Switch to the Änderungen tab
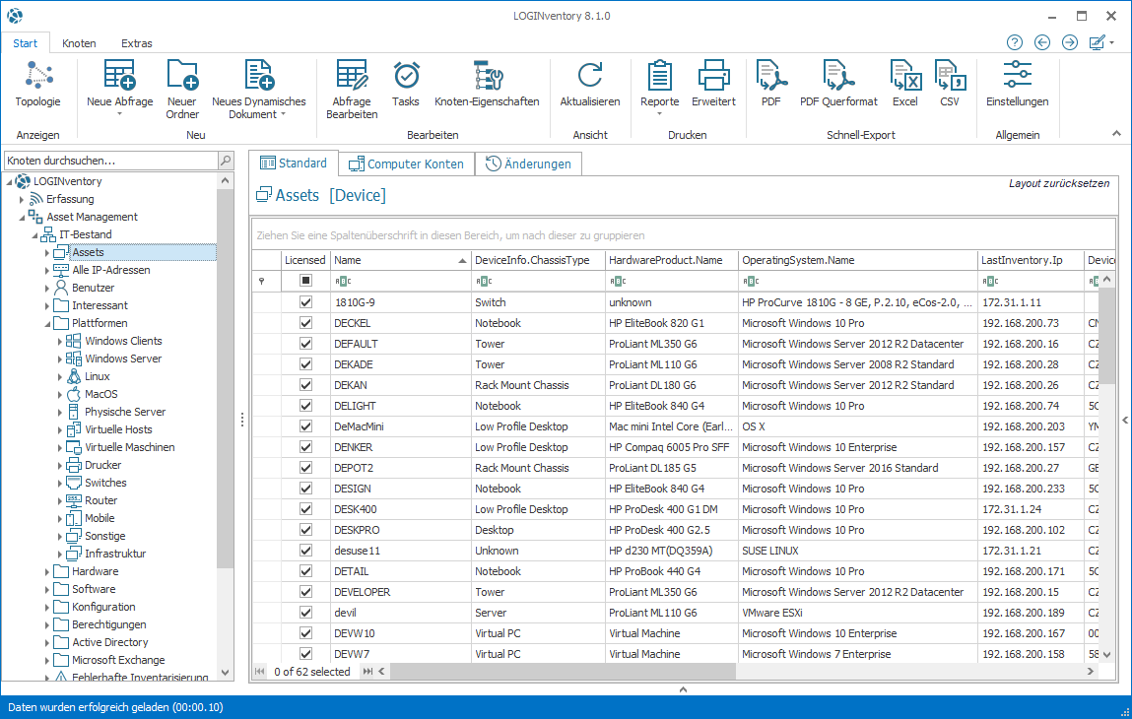This screenshot has width=1132, height=719. click(528, 163)
